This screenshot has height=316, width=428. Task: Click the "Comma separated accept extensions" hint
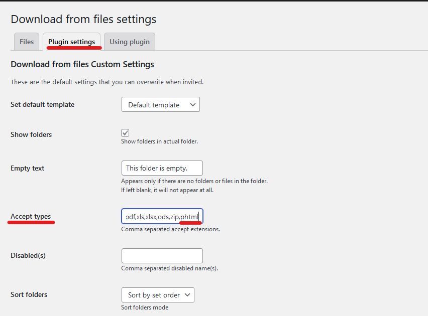pyautogui.click(x=170, y=229)
